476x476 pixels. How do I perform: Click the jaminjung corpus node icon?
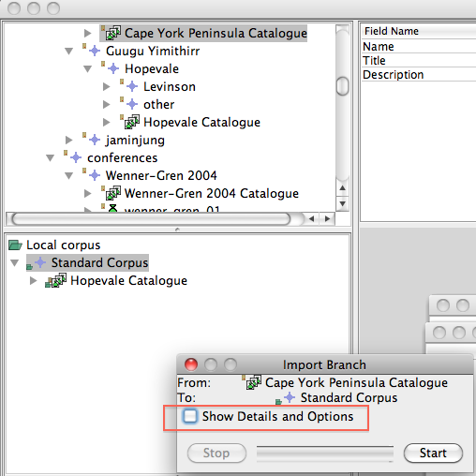[x=95, y=140]
